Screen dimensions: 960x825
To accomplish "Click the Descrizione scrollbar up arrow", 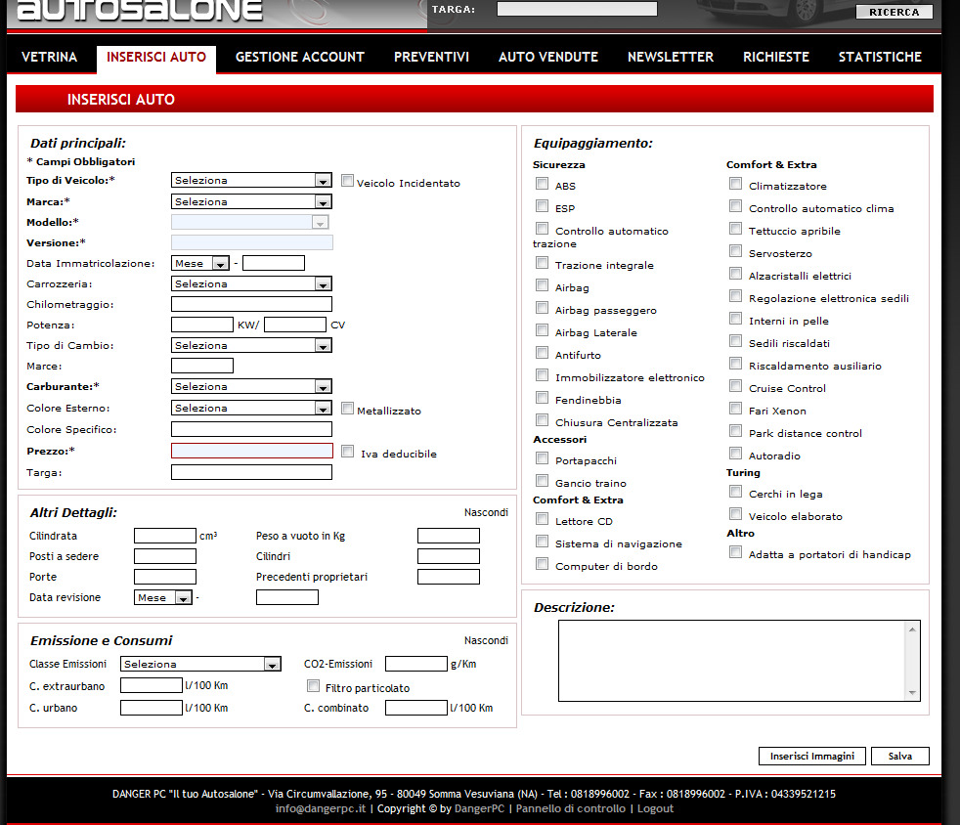I will point(912,630).
